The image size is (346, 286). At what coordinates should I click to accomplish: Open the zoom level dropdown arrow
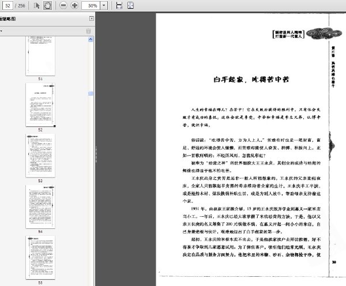pyautogui.click(x=104, y=6)
